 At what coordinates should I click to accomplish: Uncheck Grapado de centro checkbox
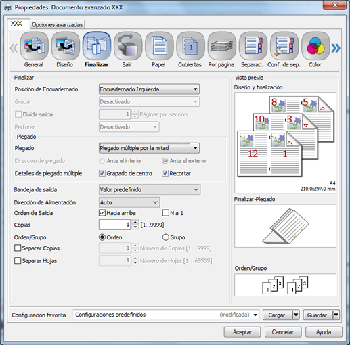coord(102,173)
